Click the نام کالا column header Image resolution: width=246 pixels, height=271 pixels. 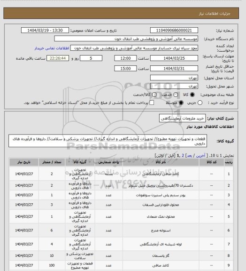161,162
